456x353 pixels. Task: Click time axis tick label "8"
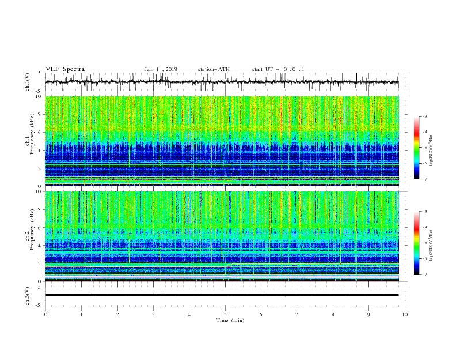pyautogui.click(x=333, y=314)
